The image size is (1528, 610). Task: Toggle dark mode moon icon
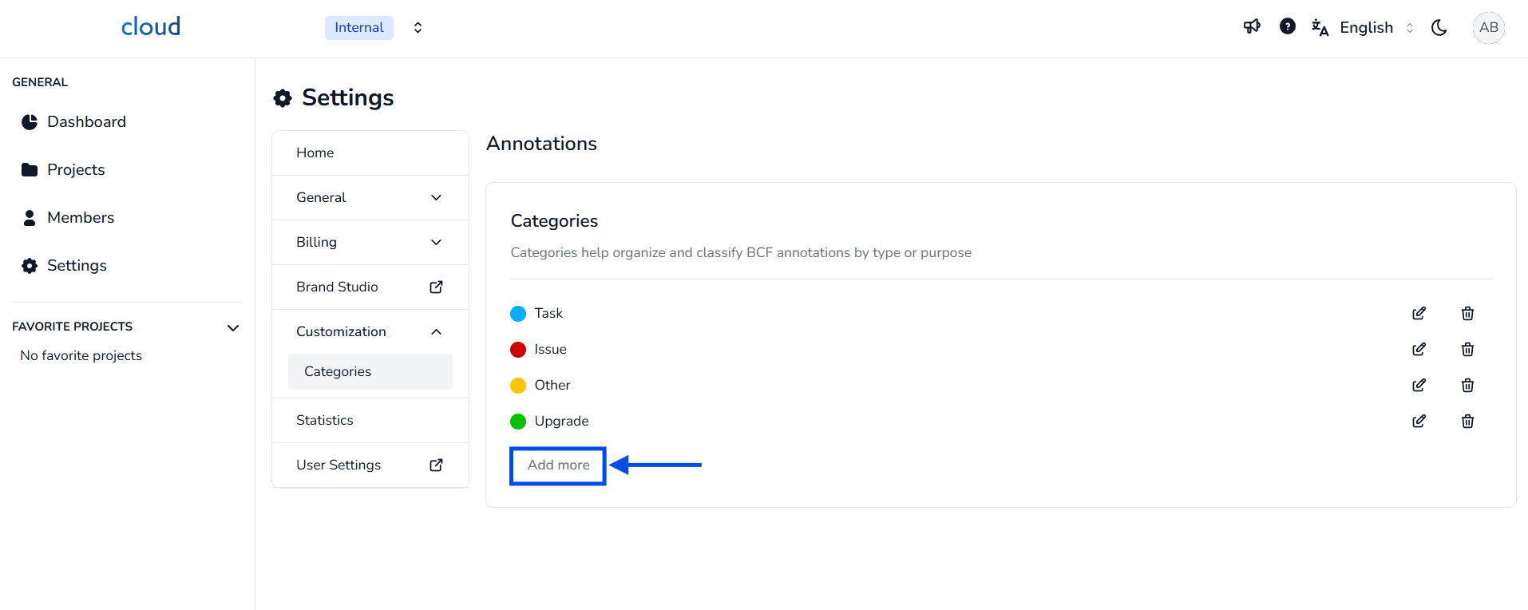(1439, 28)
